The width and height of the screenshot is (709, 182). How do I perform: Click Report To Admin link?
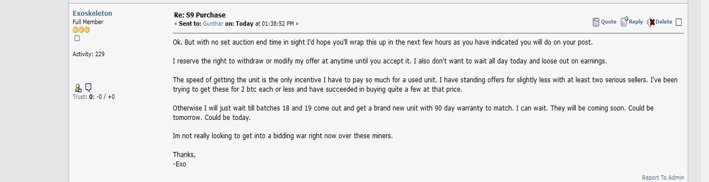[663, 178]
